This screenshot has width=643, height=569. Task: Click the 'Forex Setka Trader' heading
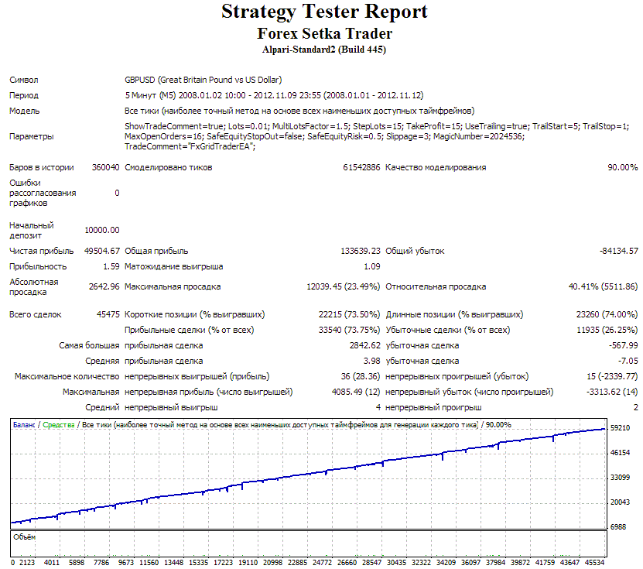coord(324,33)
